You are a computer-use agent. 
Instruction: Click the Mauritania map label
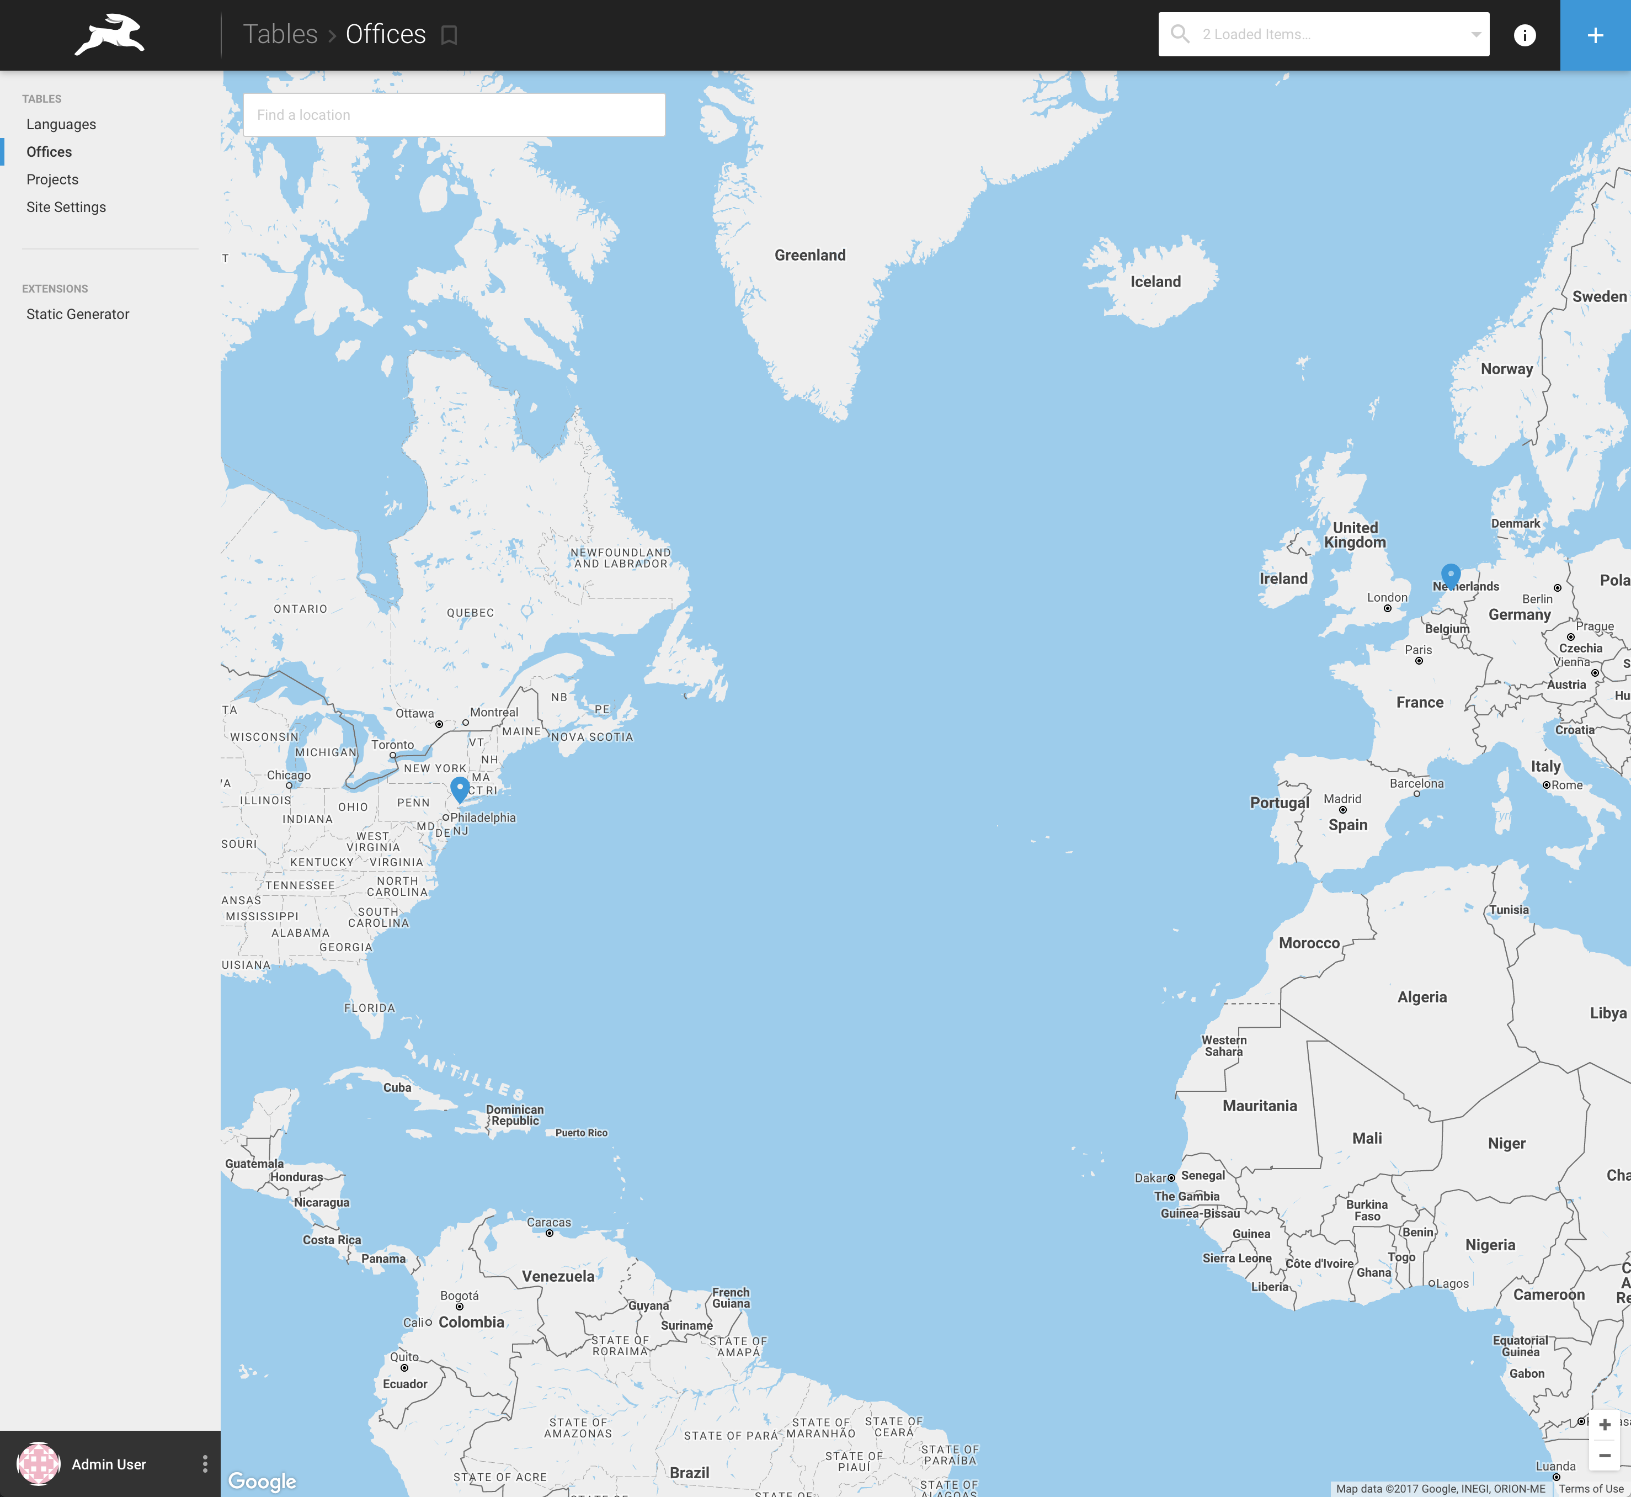[1259, 1106]
